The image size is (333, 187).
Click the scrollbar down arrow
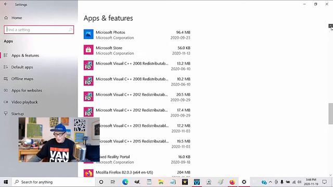331,175
